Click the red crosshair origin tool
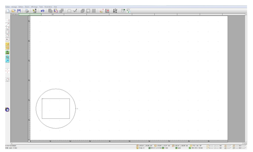 click(7, 71)
